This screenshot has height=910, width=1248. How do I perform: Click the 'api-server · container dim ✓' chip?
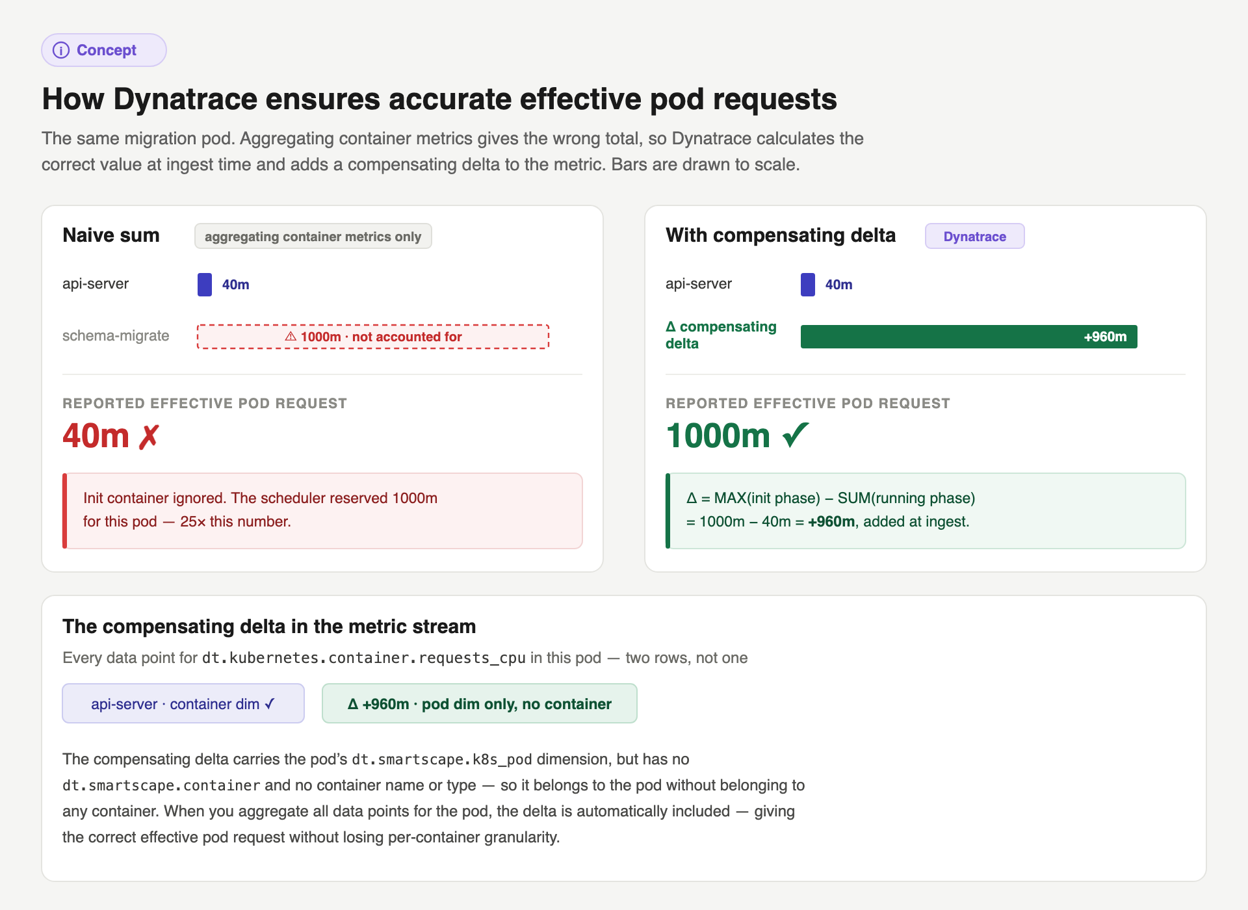183,703
